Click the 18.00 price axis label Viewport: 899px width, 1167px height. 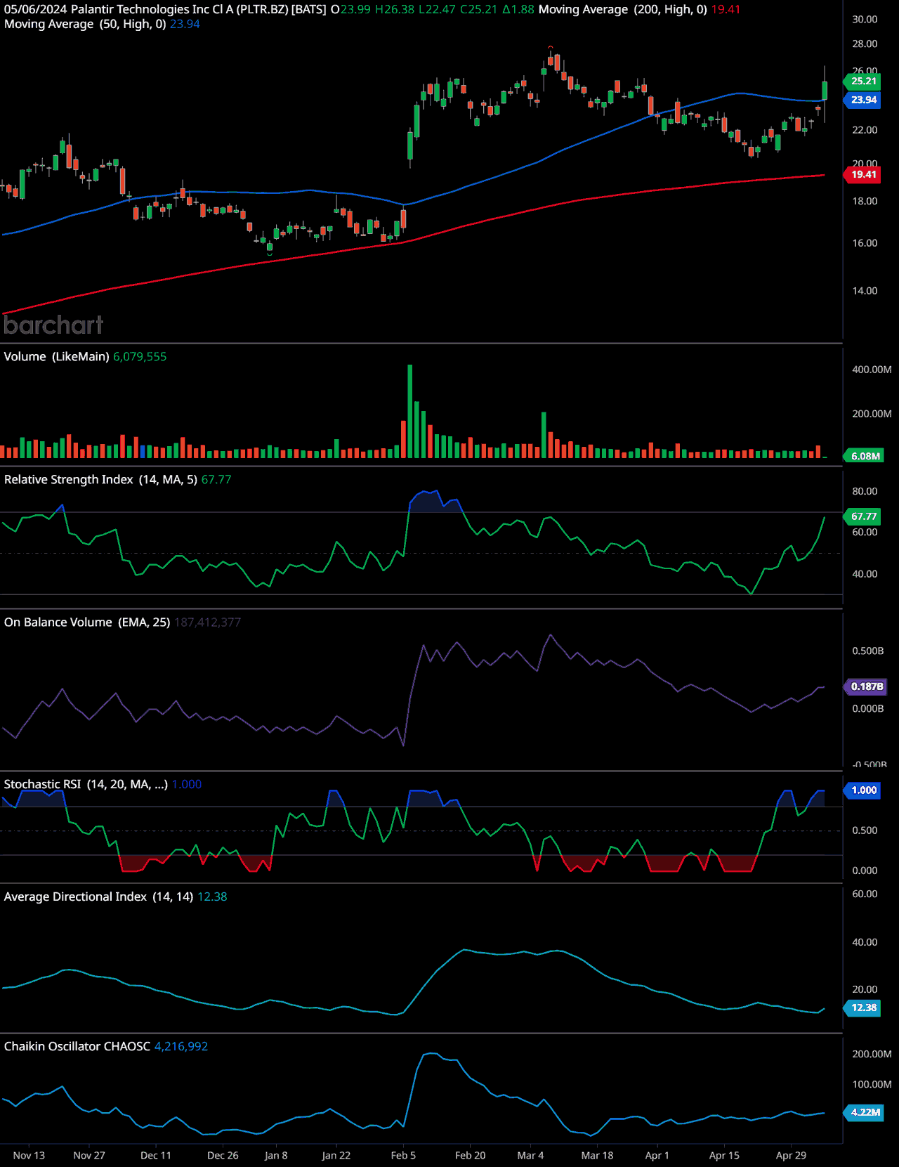point(865,201)
